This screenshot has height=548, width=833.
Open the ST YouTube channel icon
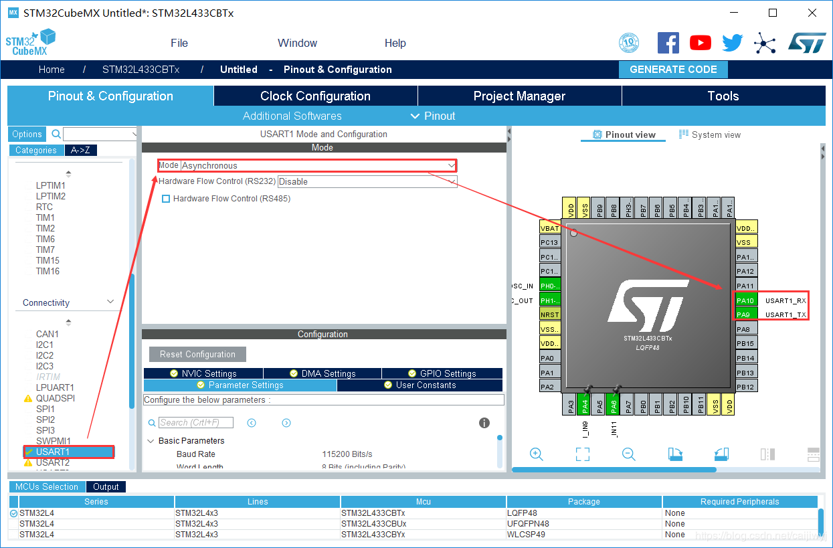pyautogui.click(x=701, y=43)
